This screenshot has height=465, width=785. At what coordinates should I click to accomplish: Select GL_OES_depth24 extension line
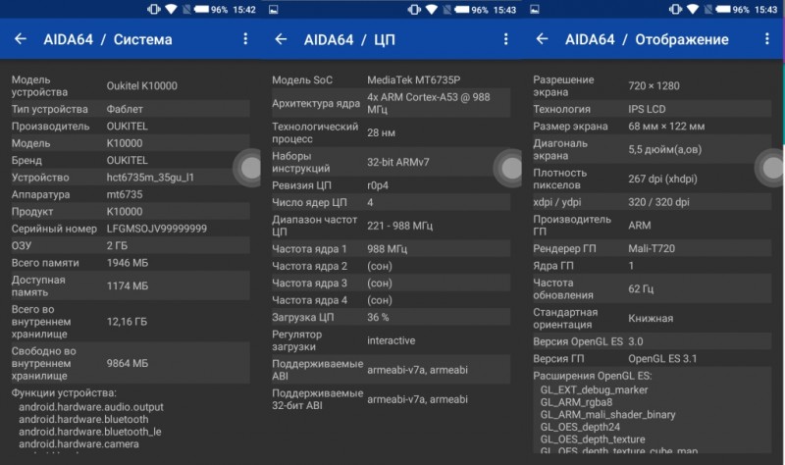(580, 427)
